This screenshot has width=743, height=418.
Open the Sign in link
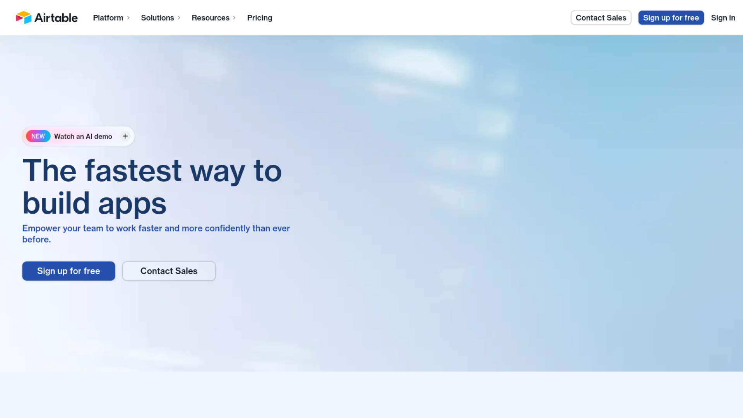[723, 18]
